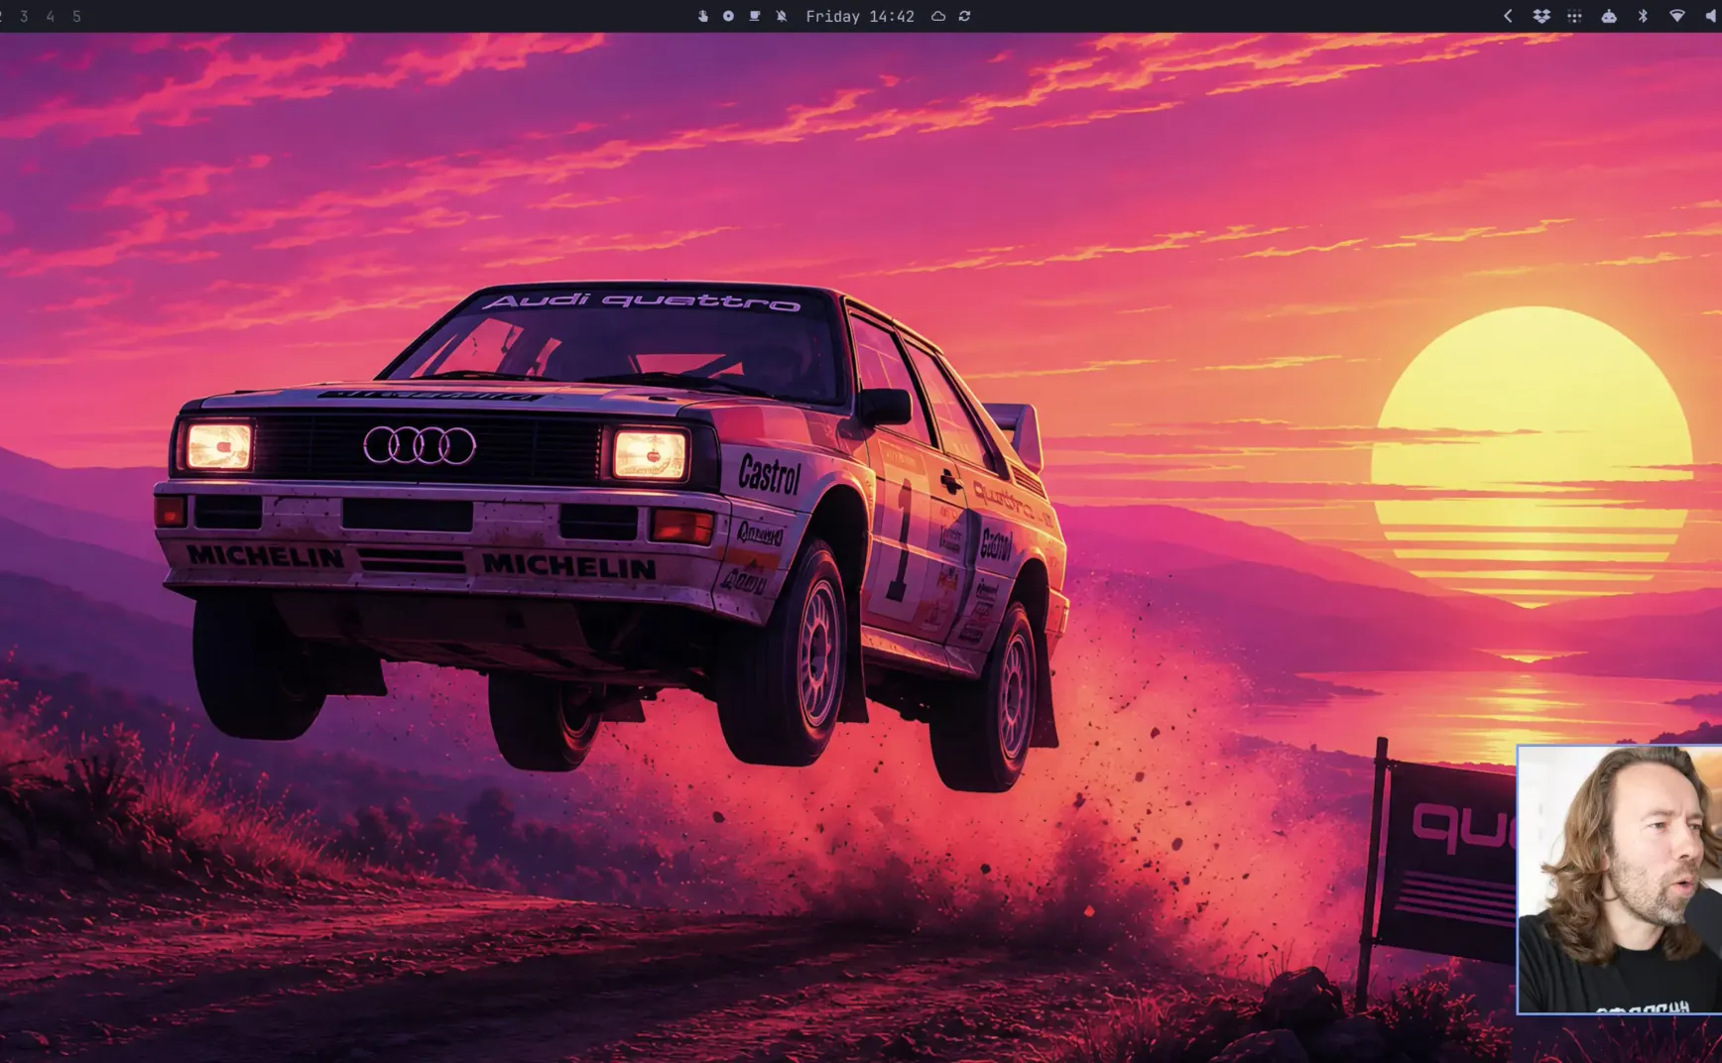1722x1063 pixels.
Task: Switch to workspace 5 in the bar
Action: coord(76,17)
